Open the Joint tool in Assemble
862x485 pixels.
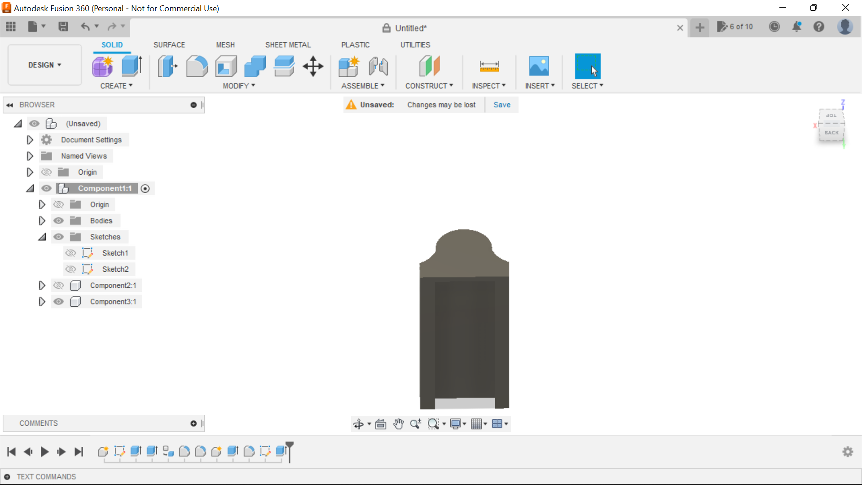click(378, 66)
